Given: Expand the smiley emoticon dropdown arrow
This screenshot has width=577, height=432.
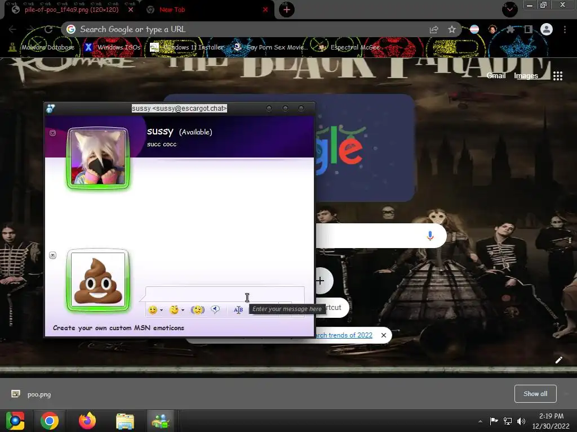Looking at the screenshot, I should click(161, 310).
